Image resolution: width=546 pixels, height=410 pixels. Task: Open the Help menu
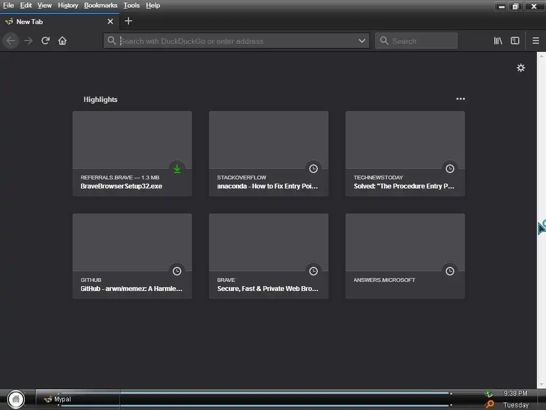pos(153,5)
